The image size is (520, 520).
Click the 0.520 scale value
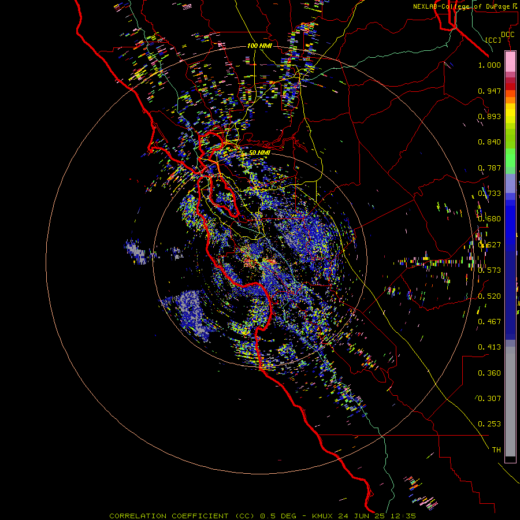pos(489,296)
